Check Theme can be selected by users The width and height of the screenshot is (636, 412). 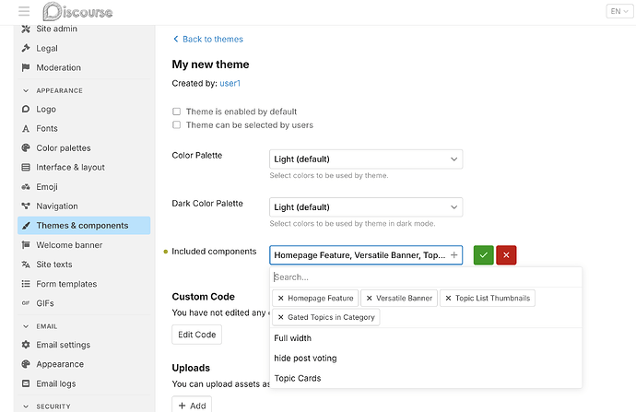click(x=176, y=125)
